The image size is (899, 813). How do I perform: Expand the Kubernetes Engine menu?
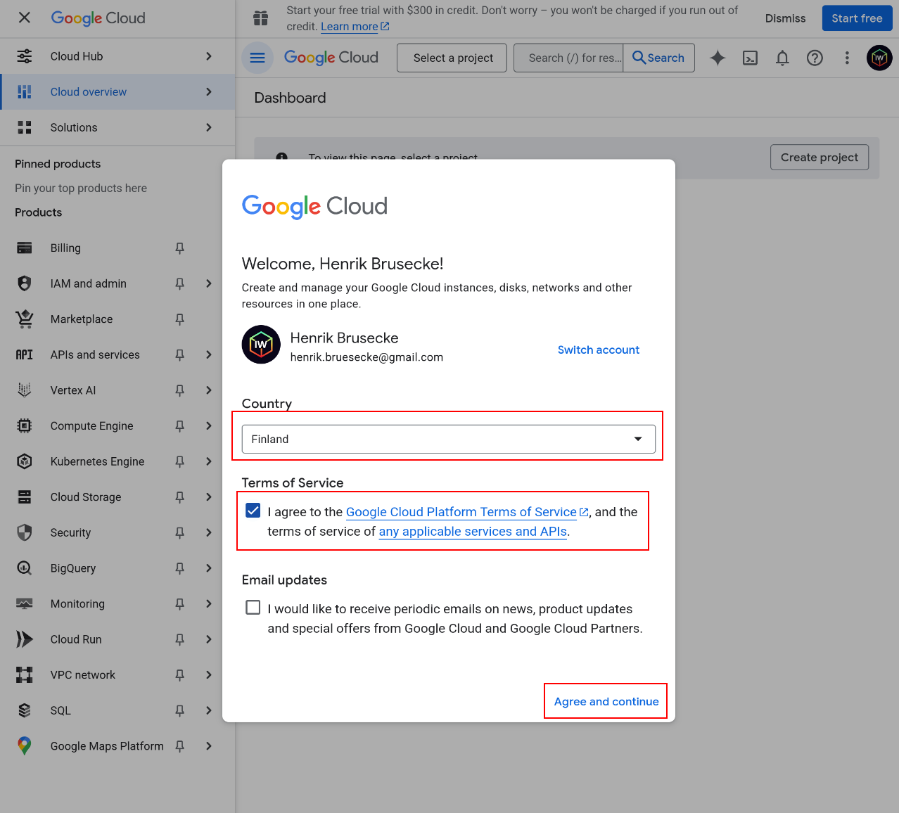click(x=209, y=461)
